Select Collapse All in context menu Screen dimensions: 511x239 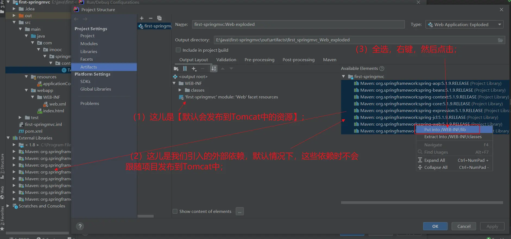point(454,167)
